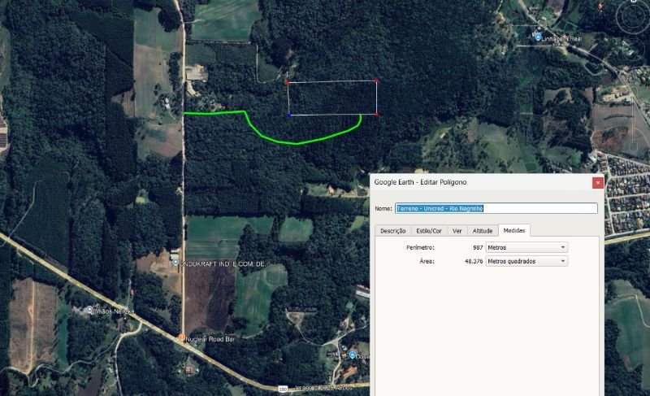Viewport: 650px width, 396px height.
Task: Select the Nuclear Road Bar orange pin
Action: [181, 337]
